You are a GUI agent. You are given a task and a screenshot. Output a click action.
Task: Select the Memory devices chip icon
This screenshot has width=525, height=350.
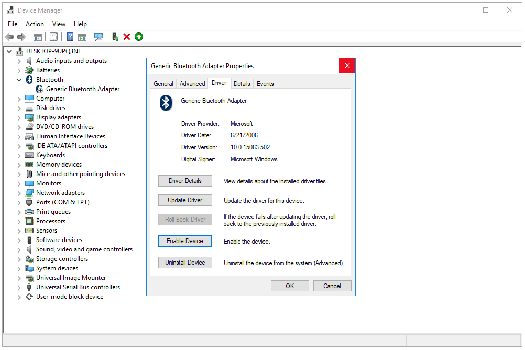tap(29, 165)
